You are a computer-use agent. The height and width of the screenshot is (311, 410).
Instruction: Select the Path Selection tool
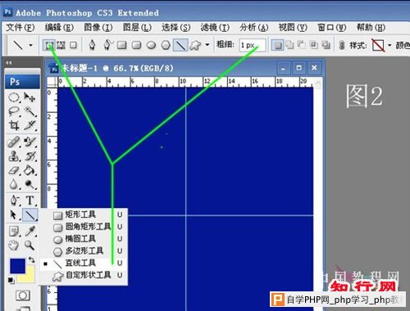14,215
